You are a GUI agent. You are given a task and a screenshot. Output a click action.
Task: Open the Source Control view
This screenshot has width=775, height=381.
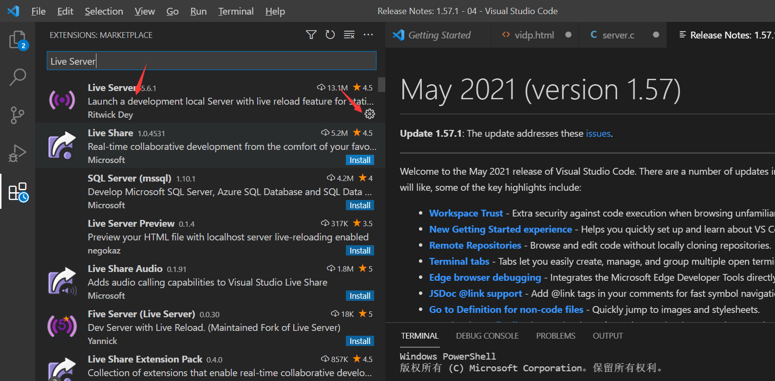coord(18,115)
